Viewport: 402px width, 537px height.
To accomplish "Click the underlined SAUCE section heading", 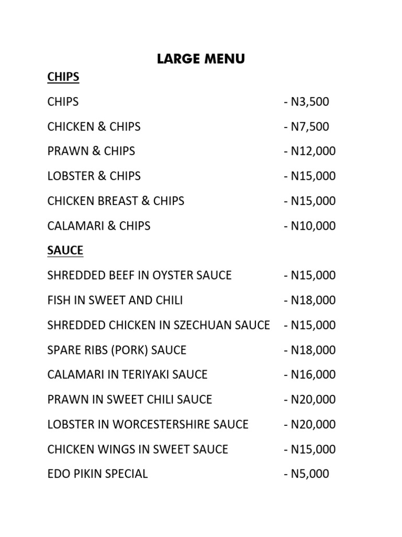I will [65, 251].
